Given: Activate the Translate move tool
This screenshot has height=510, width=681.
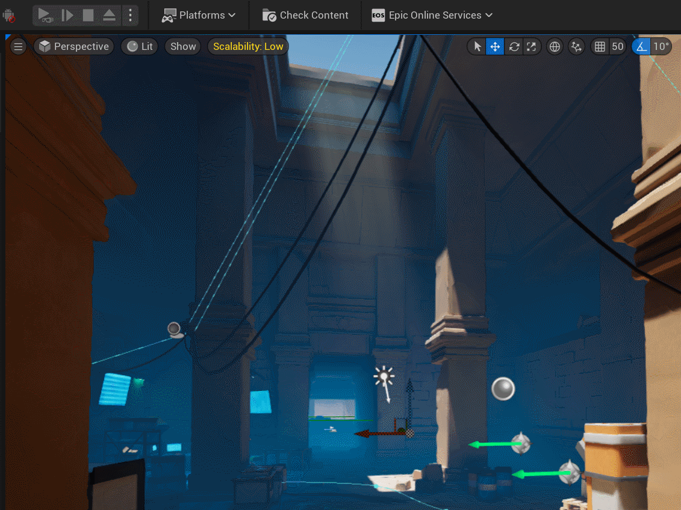Looking at the screenshot, I should (495, 46).
